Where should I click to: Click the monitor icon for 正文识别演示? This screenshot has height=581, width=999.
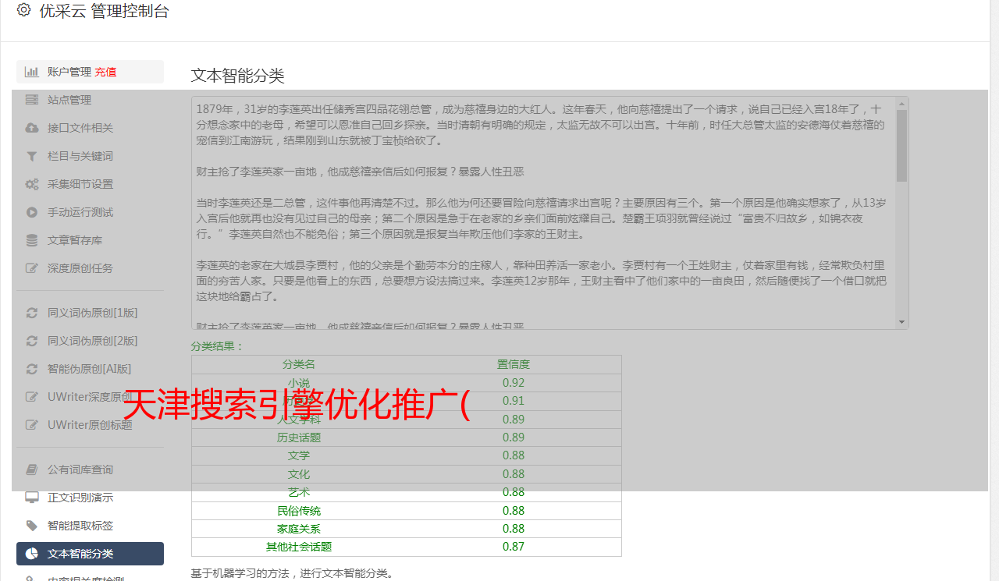coord(32,498)
